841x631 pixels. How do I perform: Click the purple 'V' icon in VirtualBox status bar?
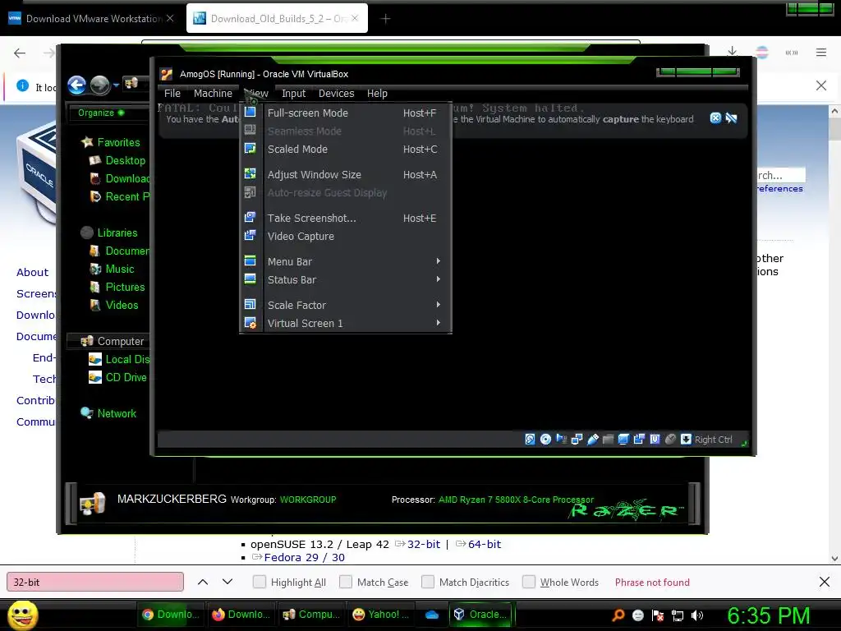pos(655,440)
